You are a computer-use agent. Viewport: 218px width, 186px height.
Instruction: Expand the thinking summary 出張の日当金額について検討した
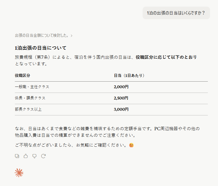42,35
